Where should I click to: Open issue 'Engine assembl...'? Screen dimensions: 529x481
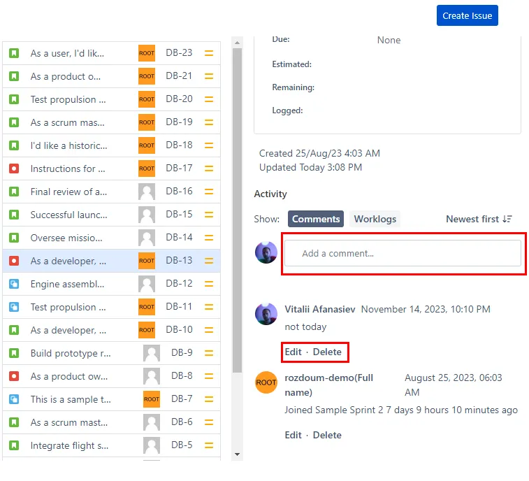pyautogui.click(x=68, y=284)
